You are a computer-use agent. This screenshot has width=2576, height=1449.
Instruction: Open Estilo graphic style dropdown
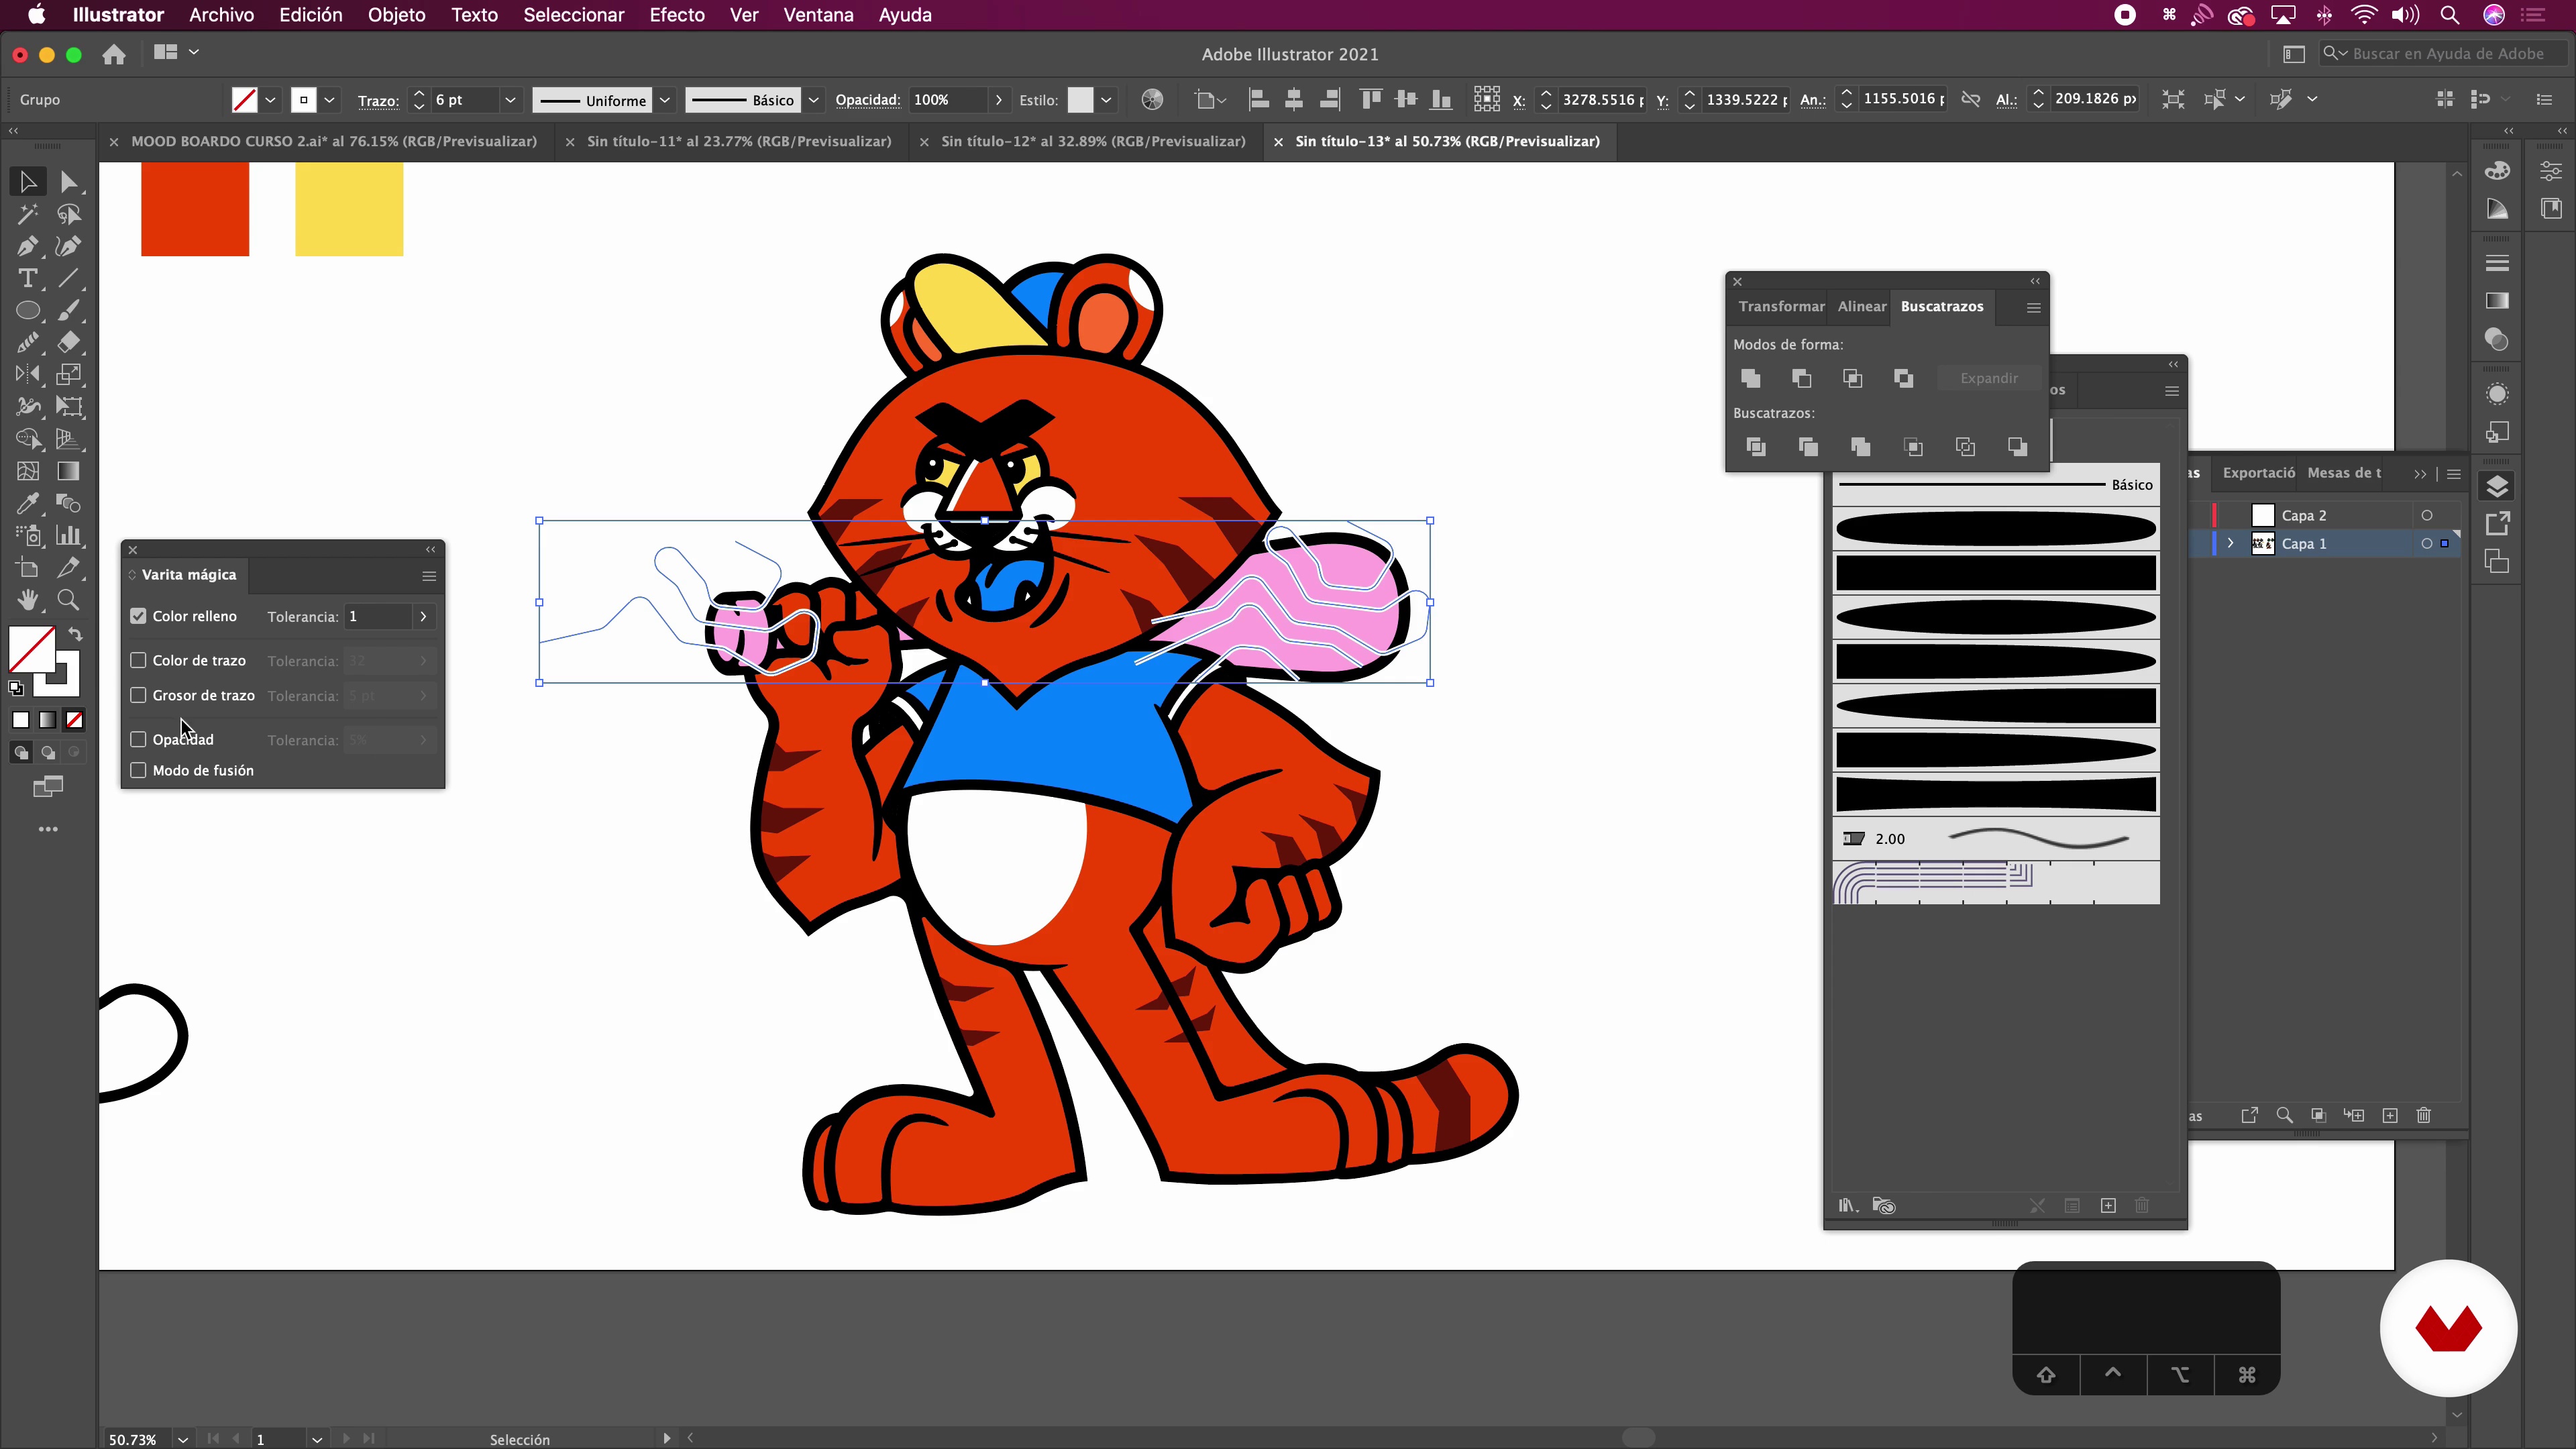click(1106, 100)
